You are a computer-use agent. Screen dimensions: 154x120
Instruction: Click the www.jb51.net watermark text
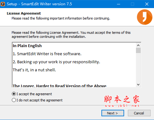(122, 106)
